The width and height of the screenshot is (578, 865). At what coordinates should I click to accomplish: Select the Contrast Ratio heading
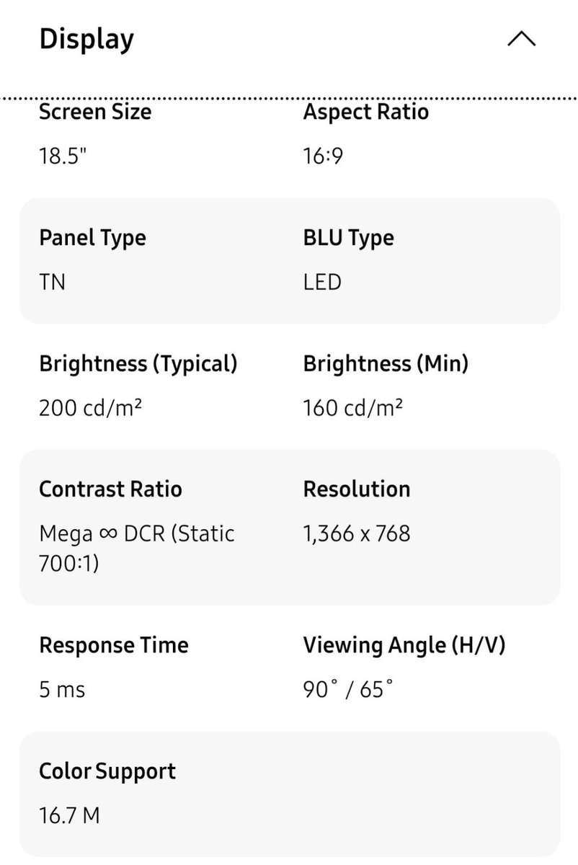point(110,489)
